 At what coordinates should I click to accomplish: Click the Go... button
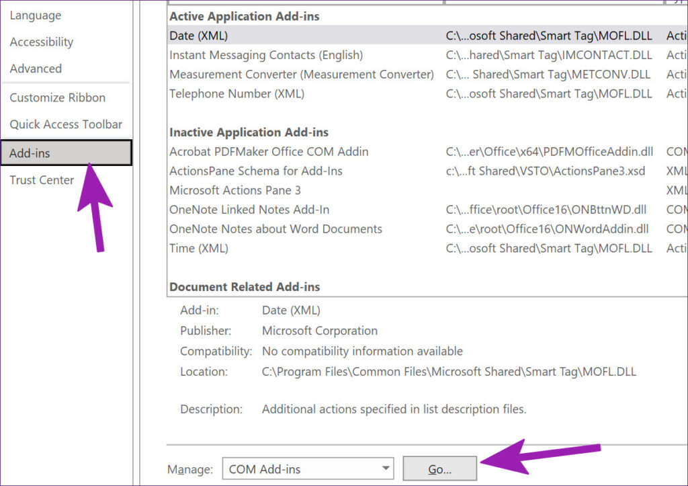click(439, 469)
